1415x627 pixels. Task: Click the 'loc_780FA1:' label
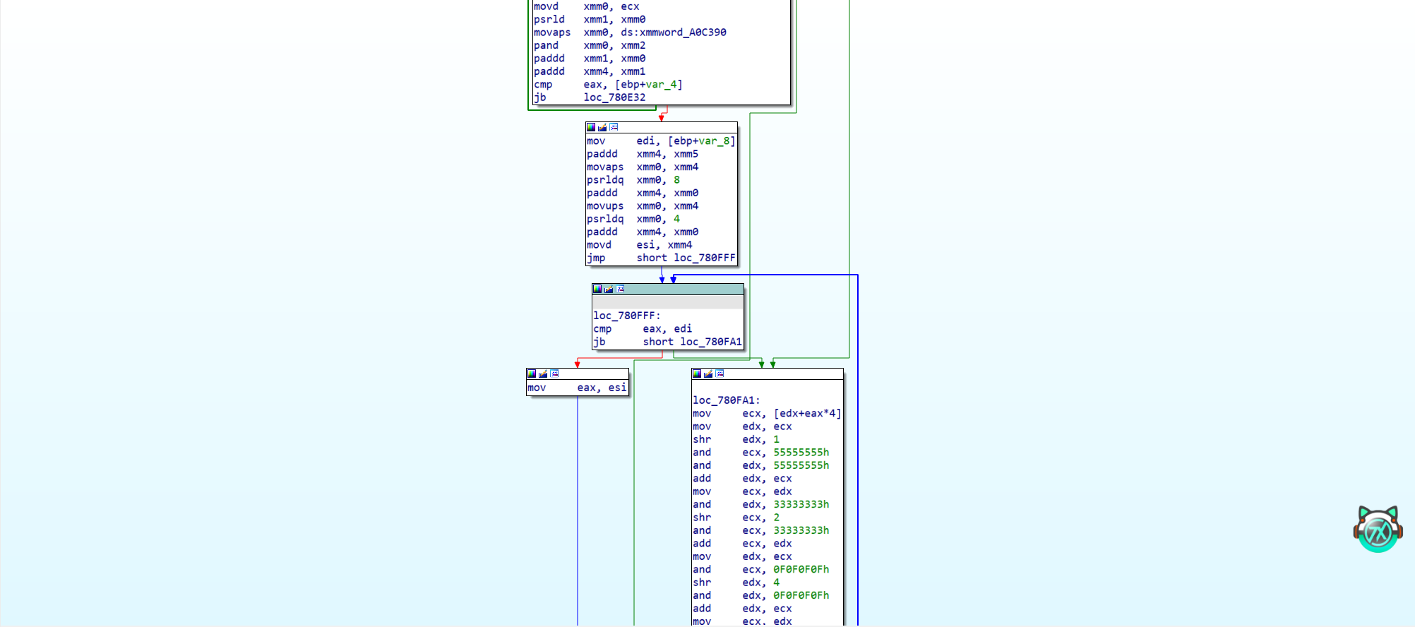(x=727, y=400)
